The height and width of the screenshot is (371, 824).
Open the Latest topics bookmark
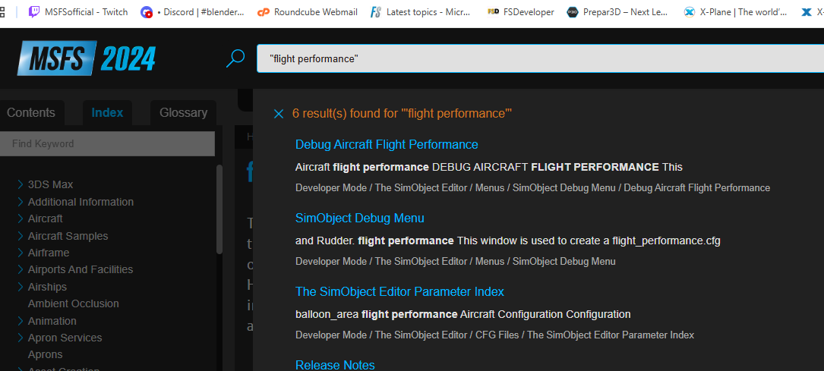[421, 12]
